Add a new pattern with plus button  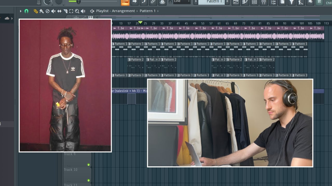coord(227,2)
